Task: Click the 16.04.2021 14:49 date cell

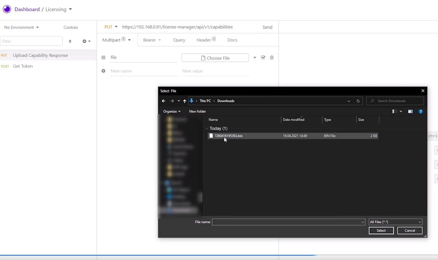Action: [x=295, y=136]
